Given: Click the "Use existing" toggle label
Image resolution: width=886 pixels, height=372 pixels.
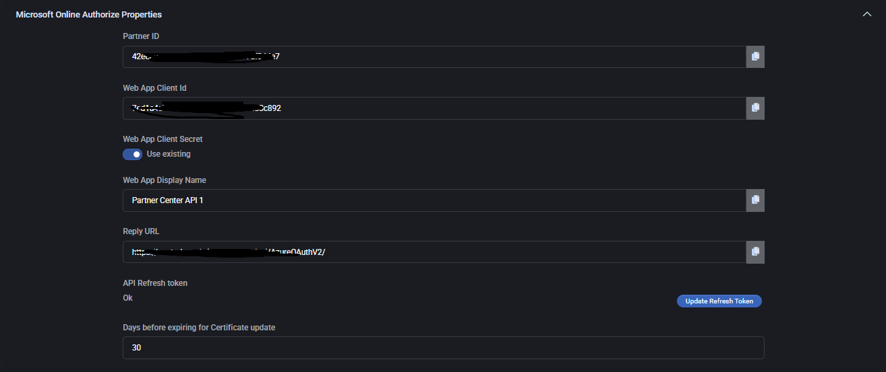Looking at the screenshot, I should point(169,154).
